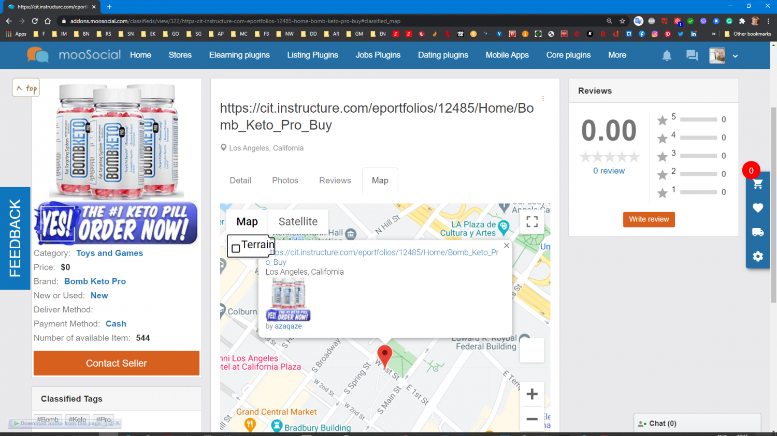Switch map to Satellite view
This screenshot has height=436, width=777.
click(298, 221)
